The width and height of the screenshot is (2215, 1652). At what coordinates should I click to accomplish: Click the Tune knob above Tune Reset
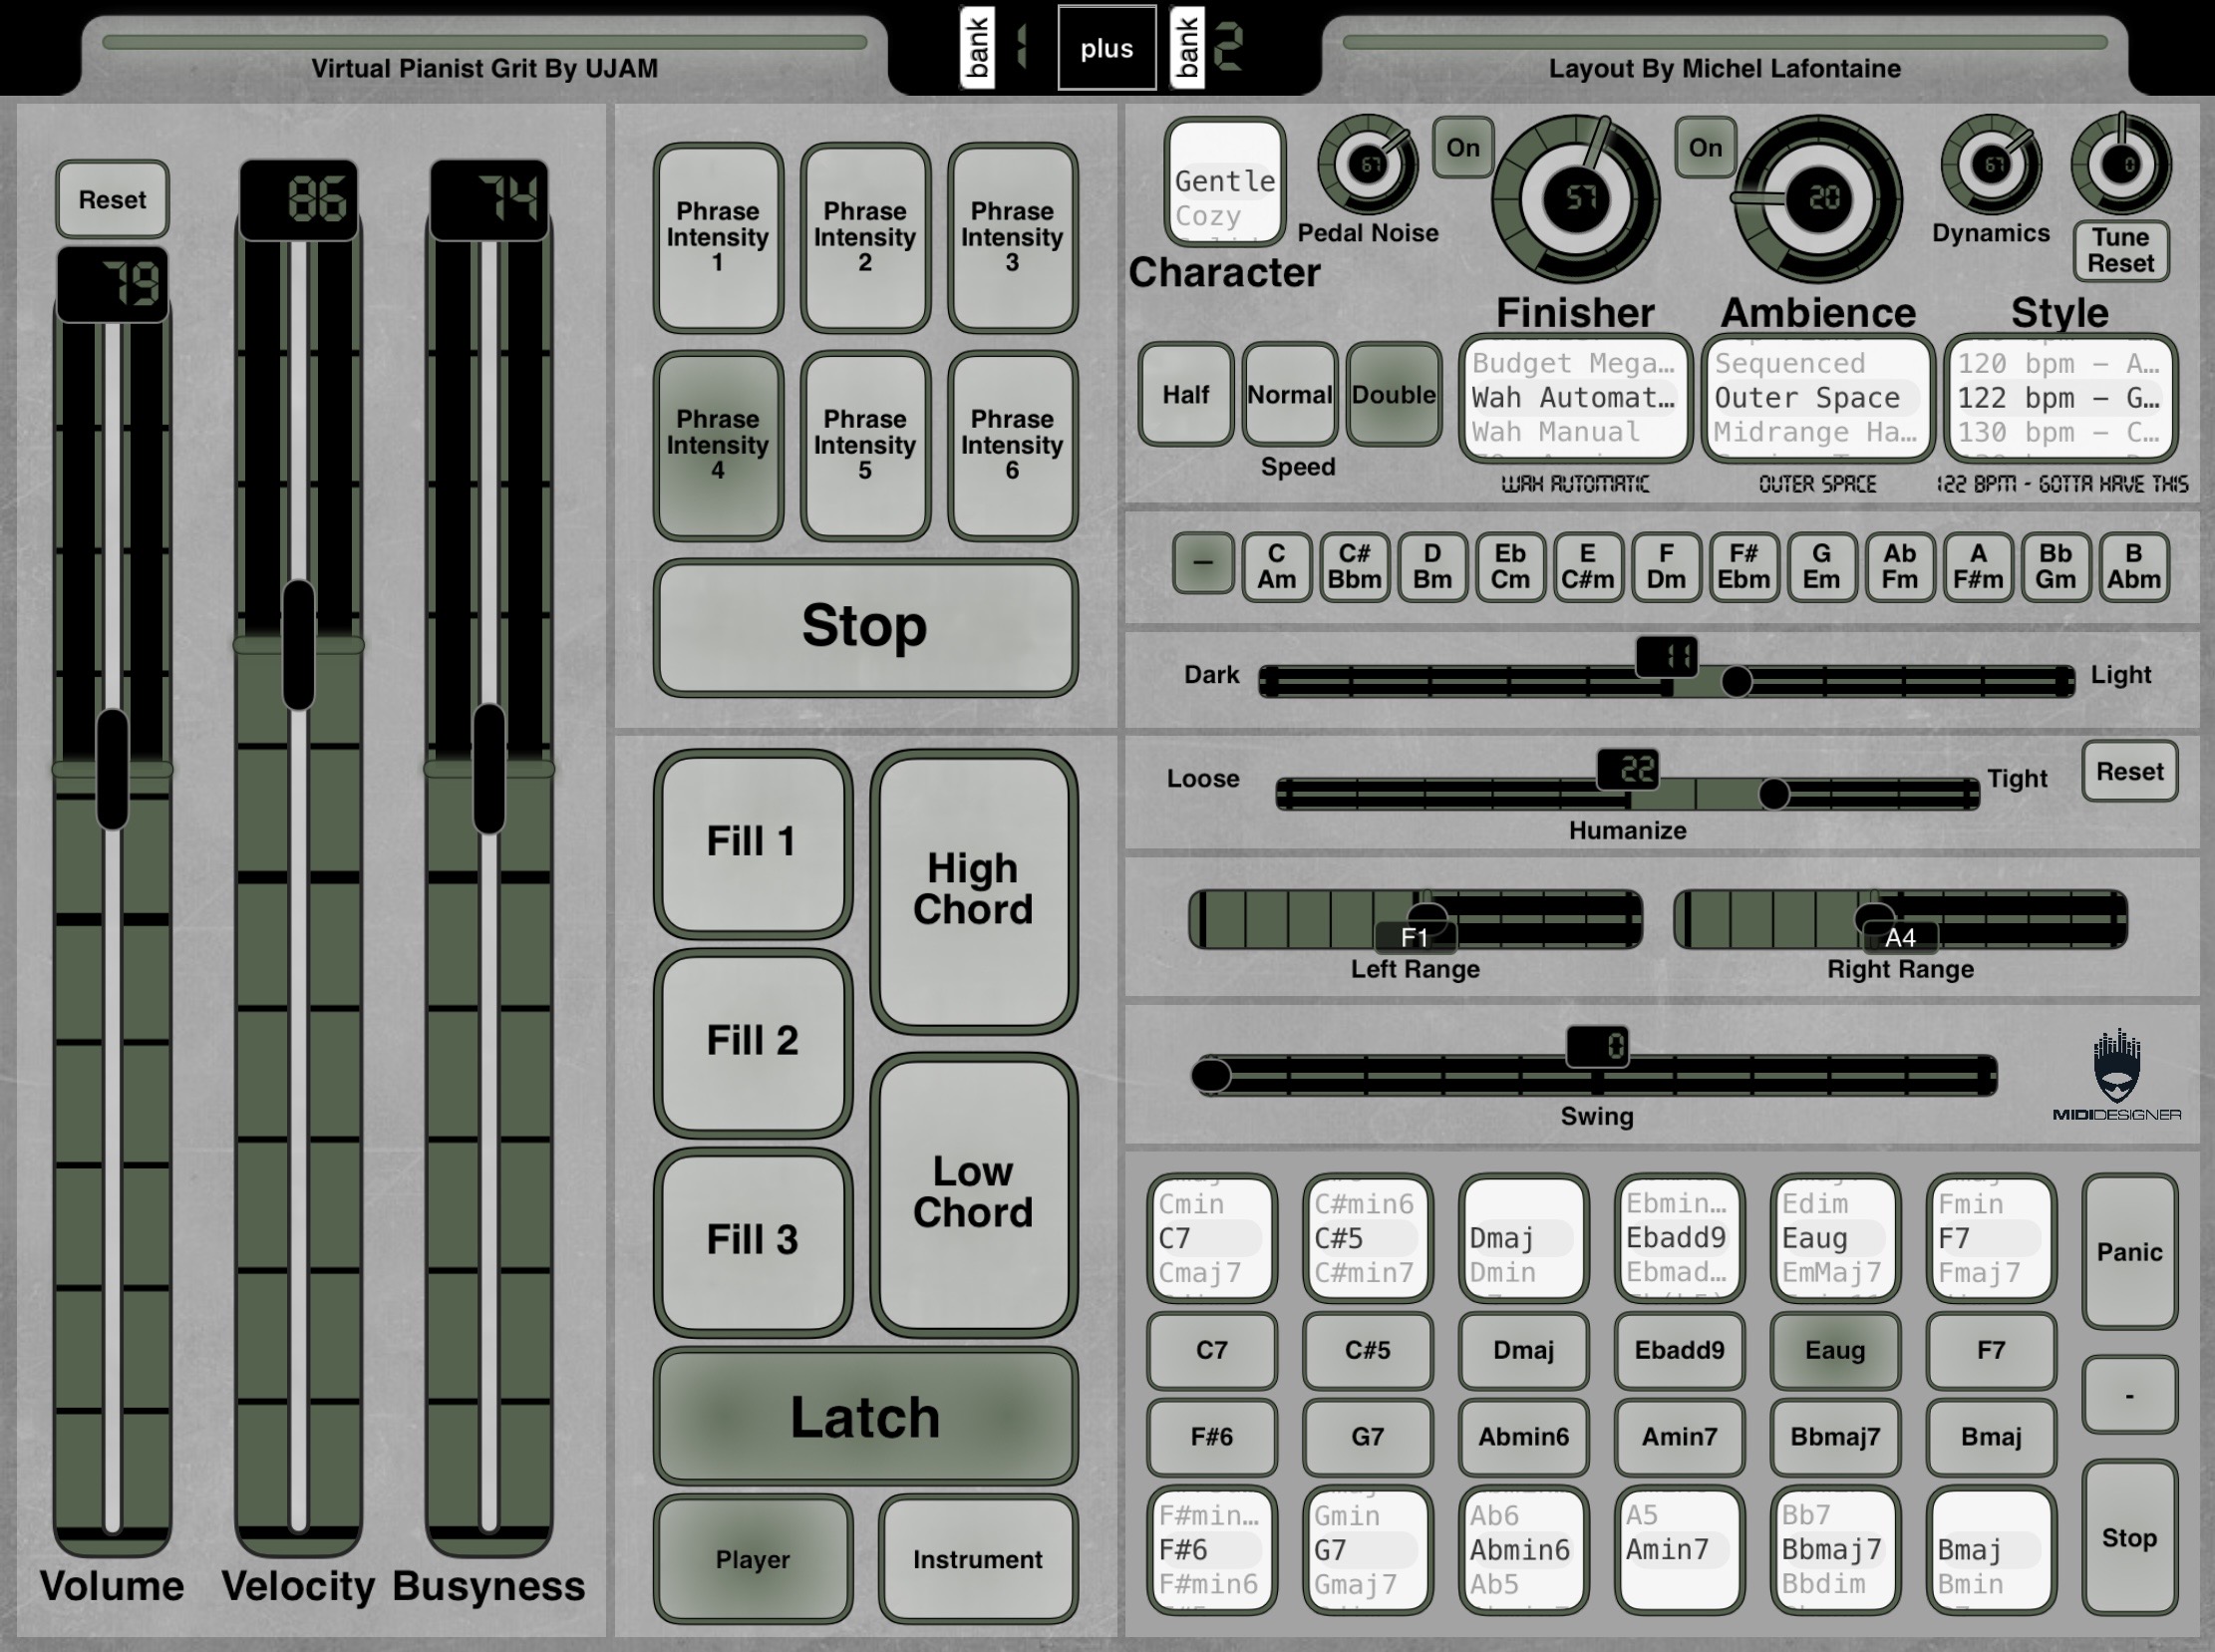click(2121, 165)
